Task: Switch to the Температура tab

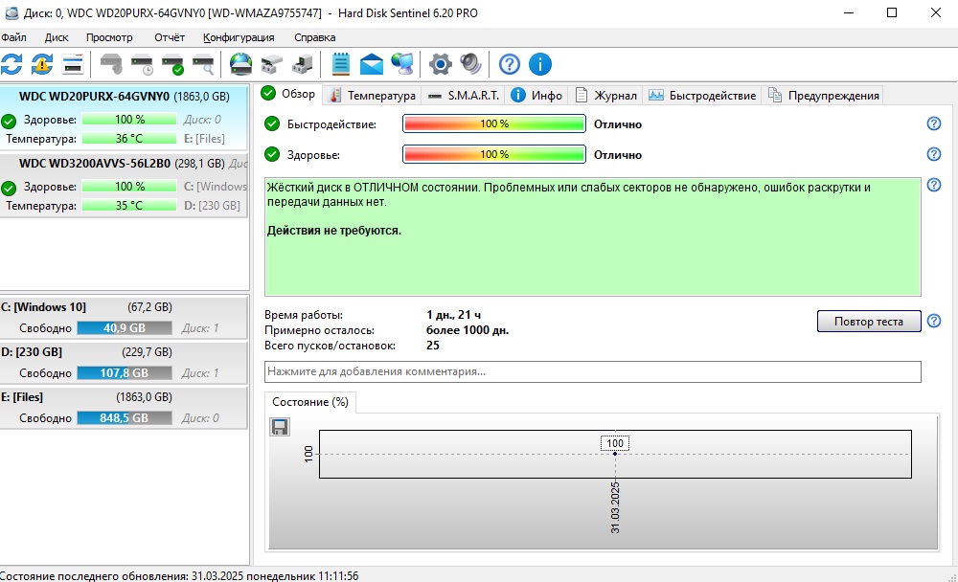Action: 372,96
